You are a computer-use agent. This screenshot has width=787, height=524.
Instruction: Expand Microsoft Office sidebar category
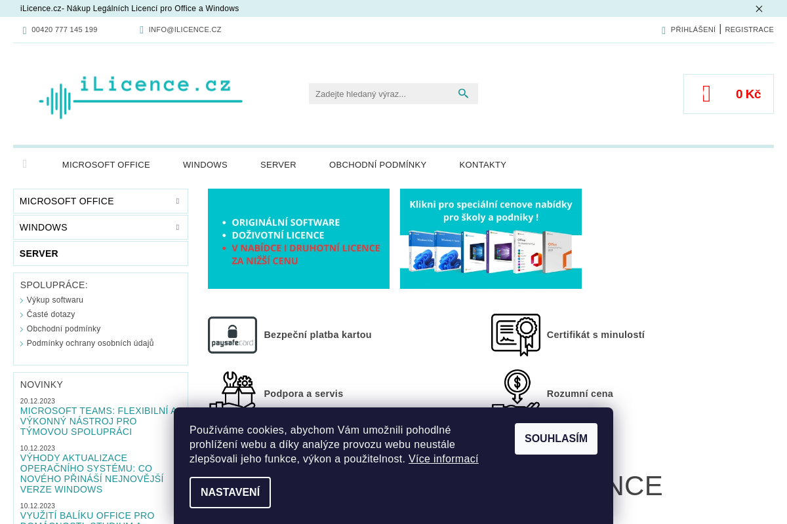pyautogui.click(x=177, y=201)
